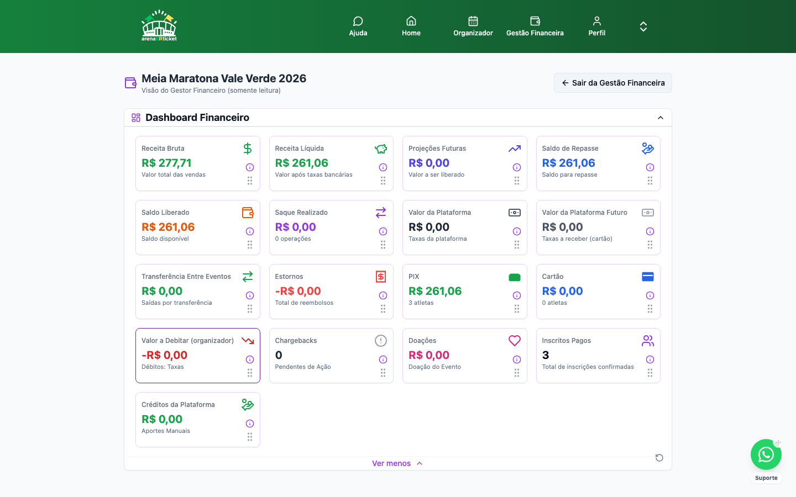Click the Dashboard Financeiro grid icon
The width and height of the screenshot is (796, 497).
[136, 118]
